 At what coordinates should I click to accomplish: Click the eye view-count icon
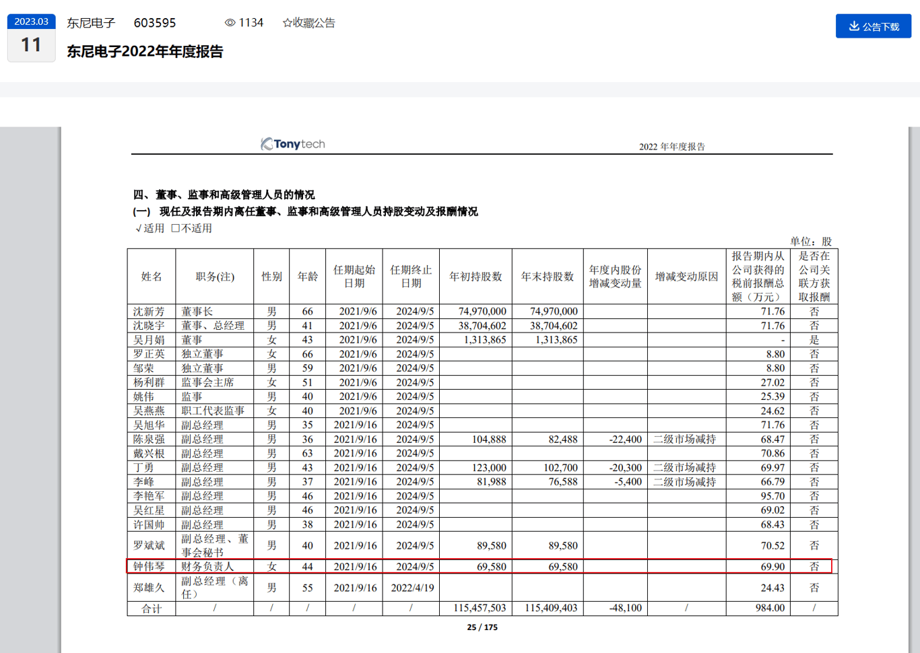click(x=230, y=23)
